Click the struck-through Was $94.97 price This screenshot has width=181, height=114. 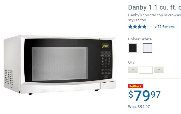tap(139, 107)
